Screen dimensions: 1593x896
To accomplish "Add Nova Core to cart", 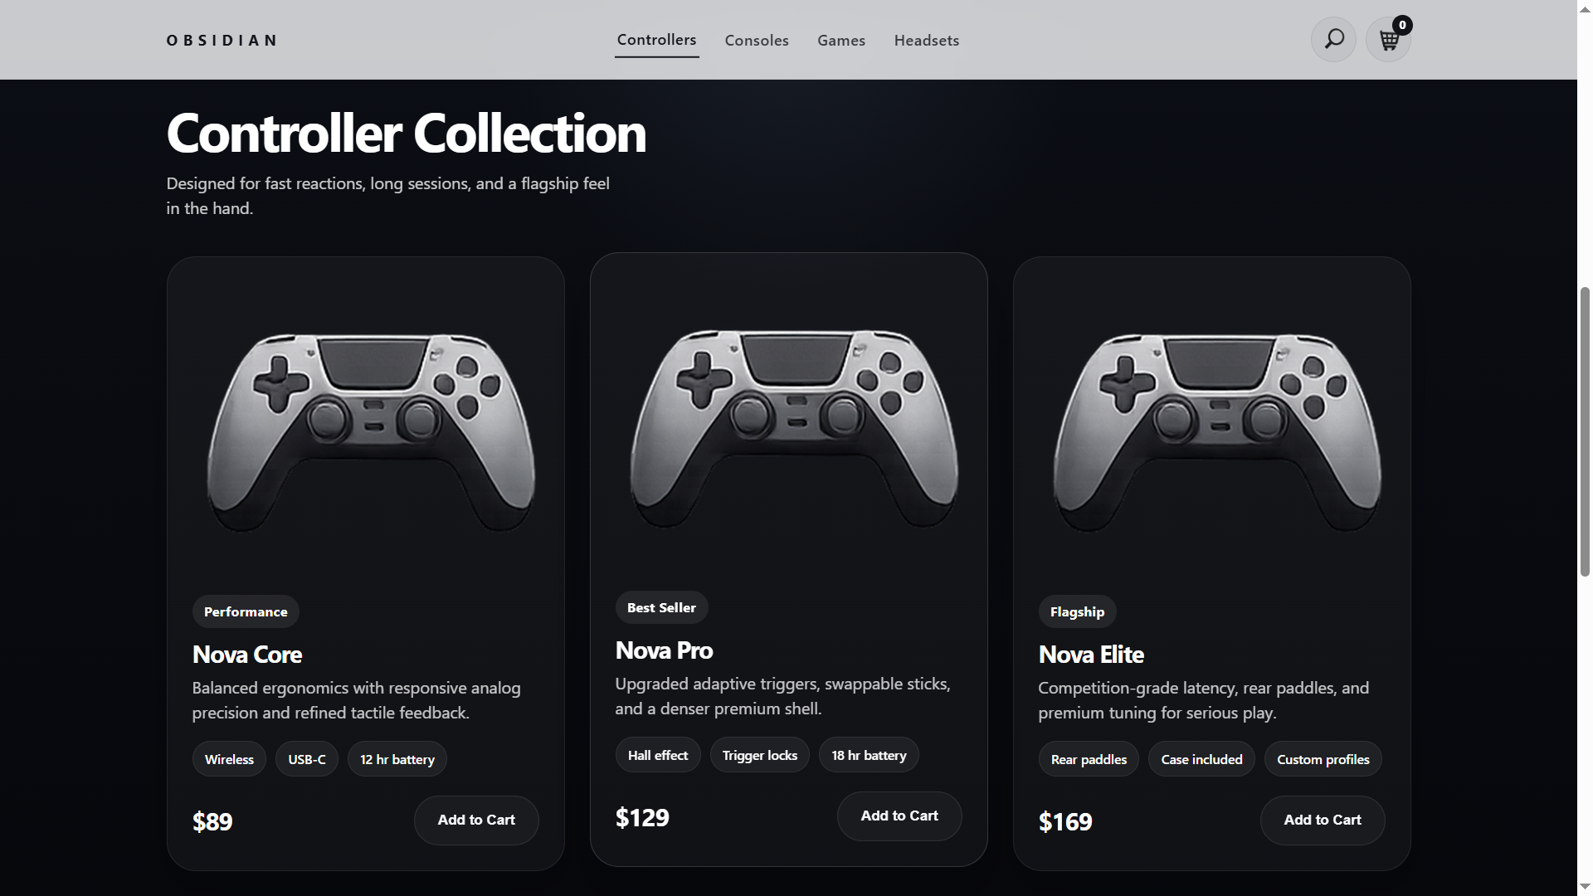I will coord(475,820).
